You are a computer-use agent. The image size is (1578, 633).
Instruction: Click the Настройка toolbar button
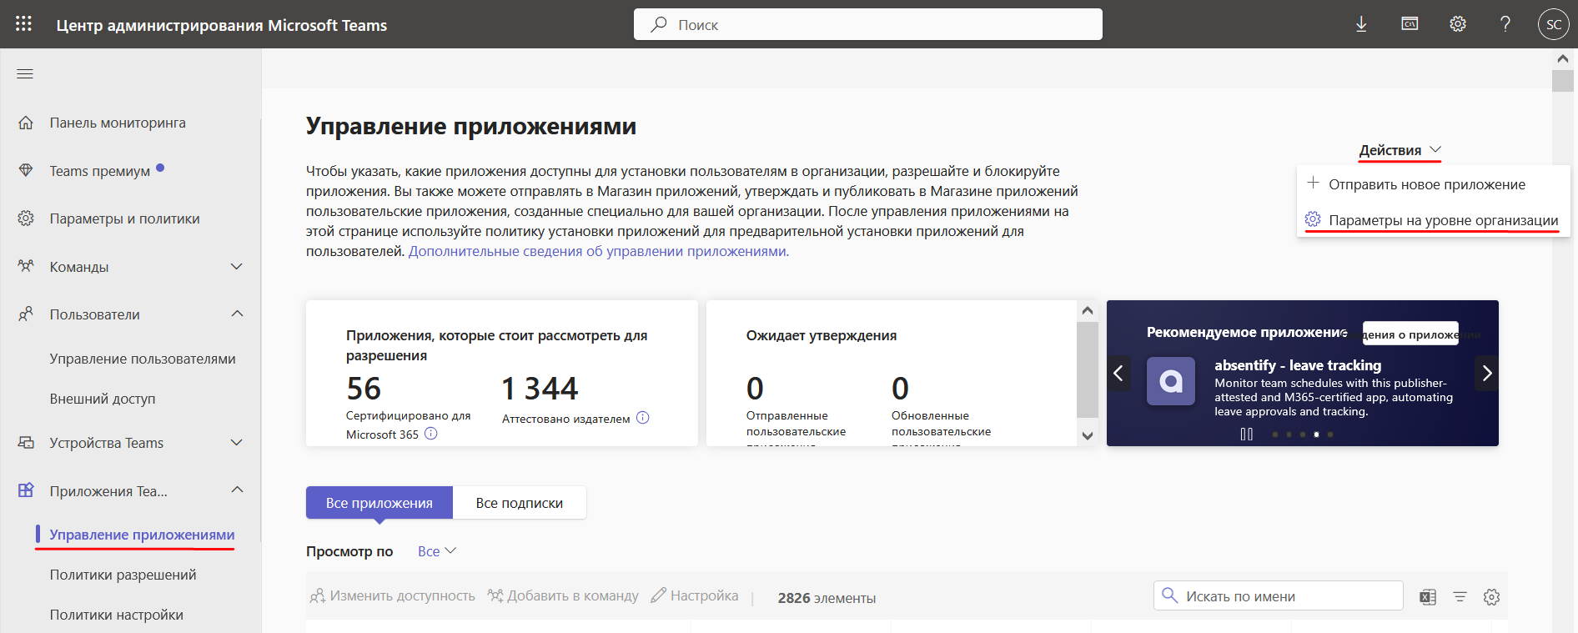pos(695,596)
